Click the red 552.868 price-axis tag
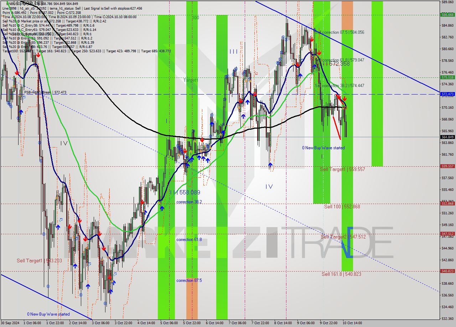Image resolution: width=456 pixels, height=327 pixels. click(447, 204)
